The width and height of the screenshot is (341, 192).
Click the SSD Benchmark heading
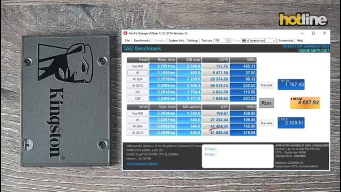pyautogui.click(x=142, y=49)
